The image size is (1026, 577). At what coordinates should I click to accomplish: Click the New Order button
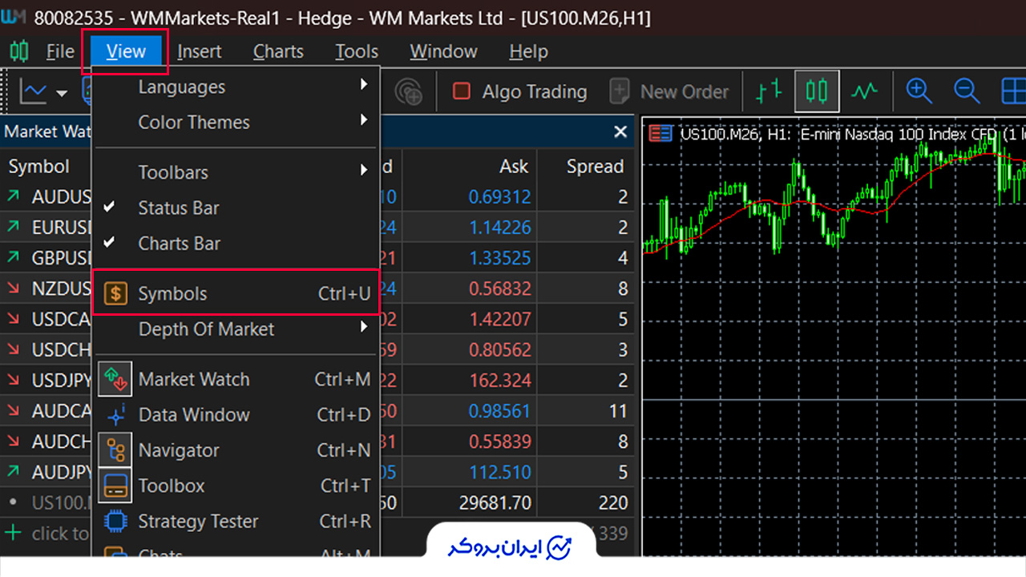(x=669, y=92)
